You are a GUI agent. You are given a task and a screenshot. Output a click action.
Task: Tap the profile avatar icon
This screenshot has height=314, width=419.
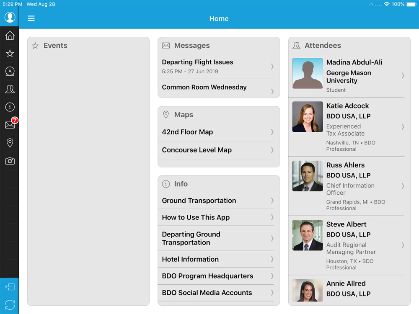tap(10, 17)
